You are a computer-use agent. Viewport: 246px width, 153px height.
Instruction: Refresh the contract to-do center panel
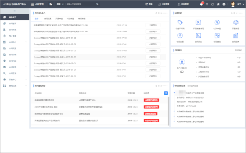pos(156,13)
